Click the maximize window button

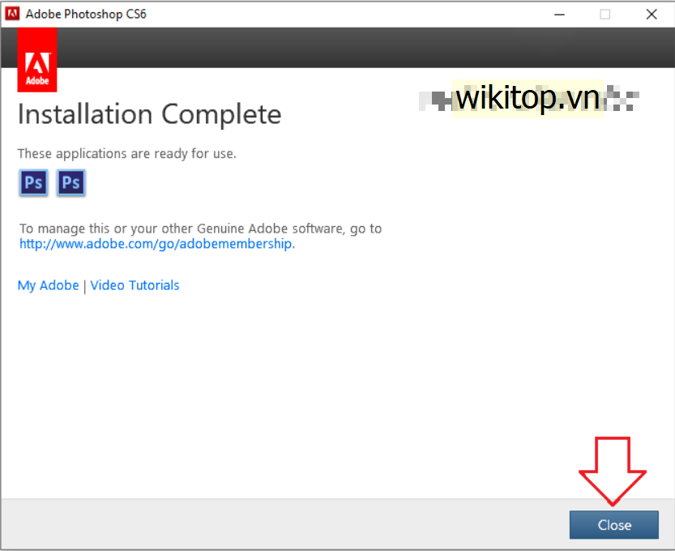tap(605, 14)
